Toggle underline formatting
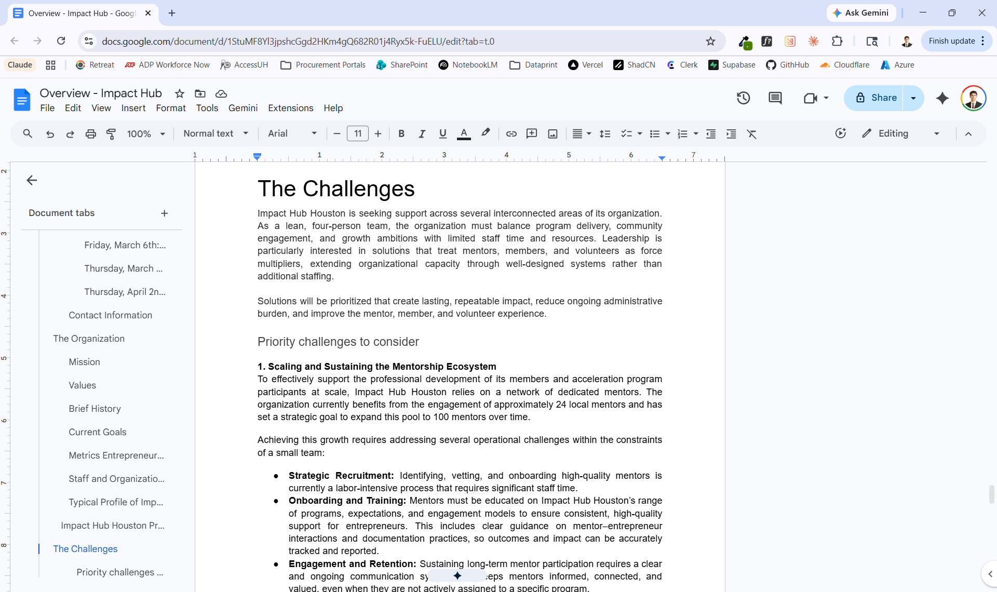 442,133
